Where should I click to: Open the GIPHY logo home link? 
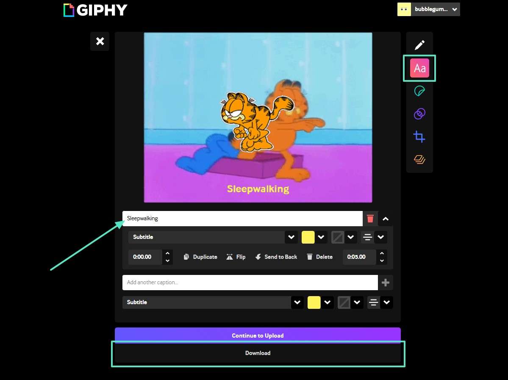tap(95, 10)
